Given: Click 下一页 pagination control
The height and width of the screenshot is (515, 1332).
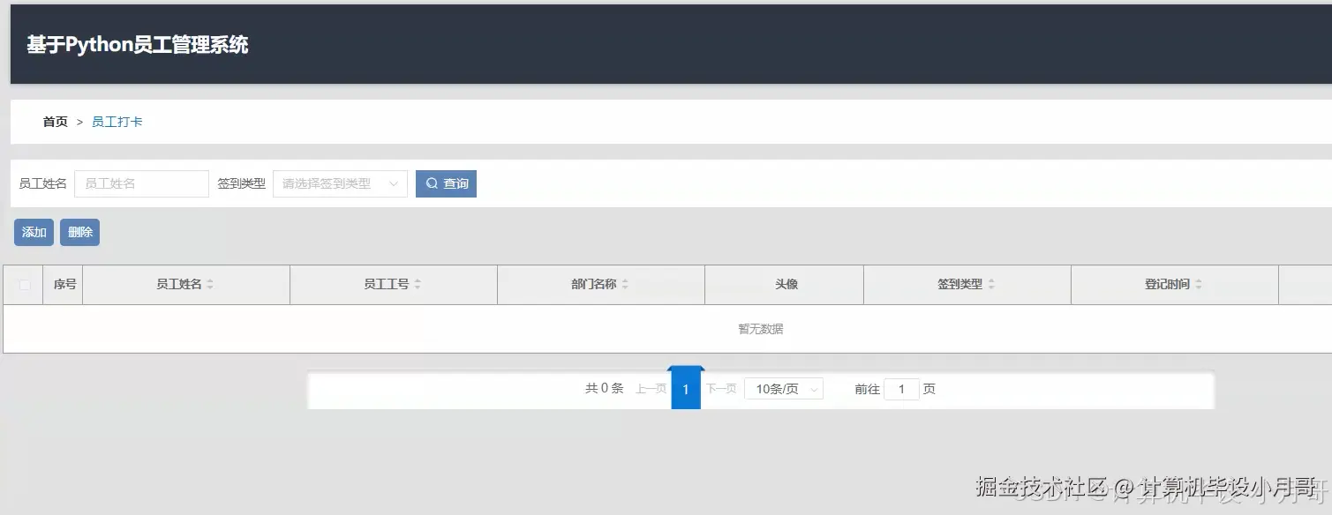Looking at the screenshot, I should pos(720,389).
